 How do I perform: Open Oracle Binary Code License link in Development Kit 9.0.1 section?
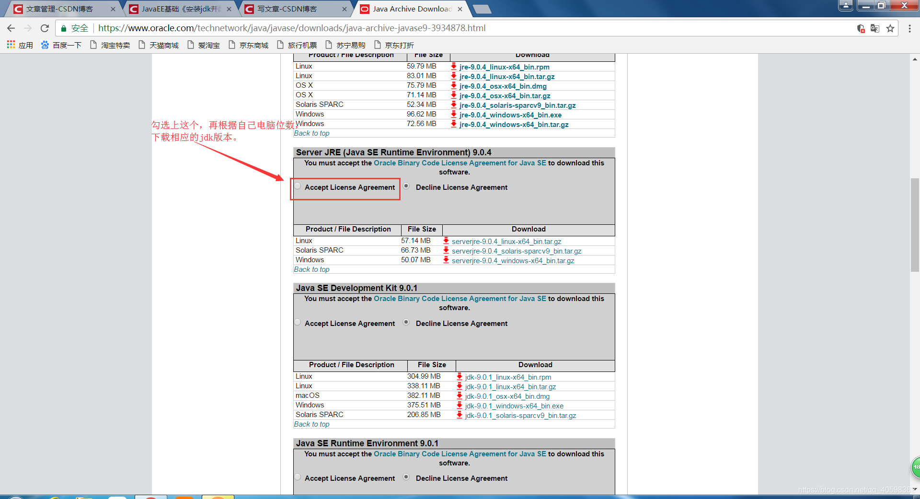tap(460, 299)
